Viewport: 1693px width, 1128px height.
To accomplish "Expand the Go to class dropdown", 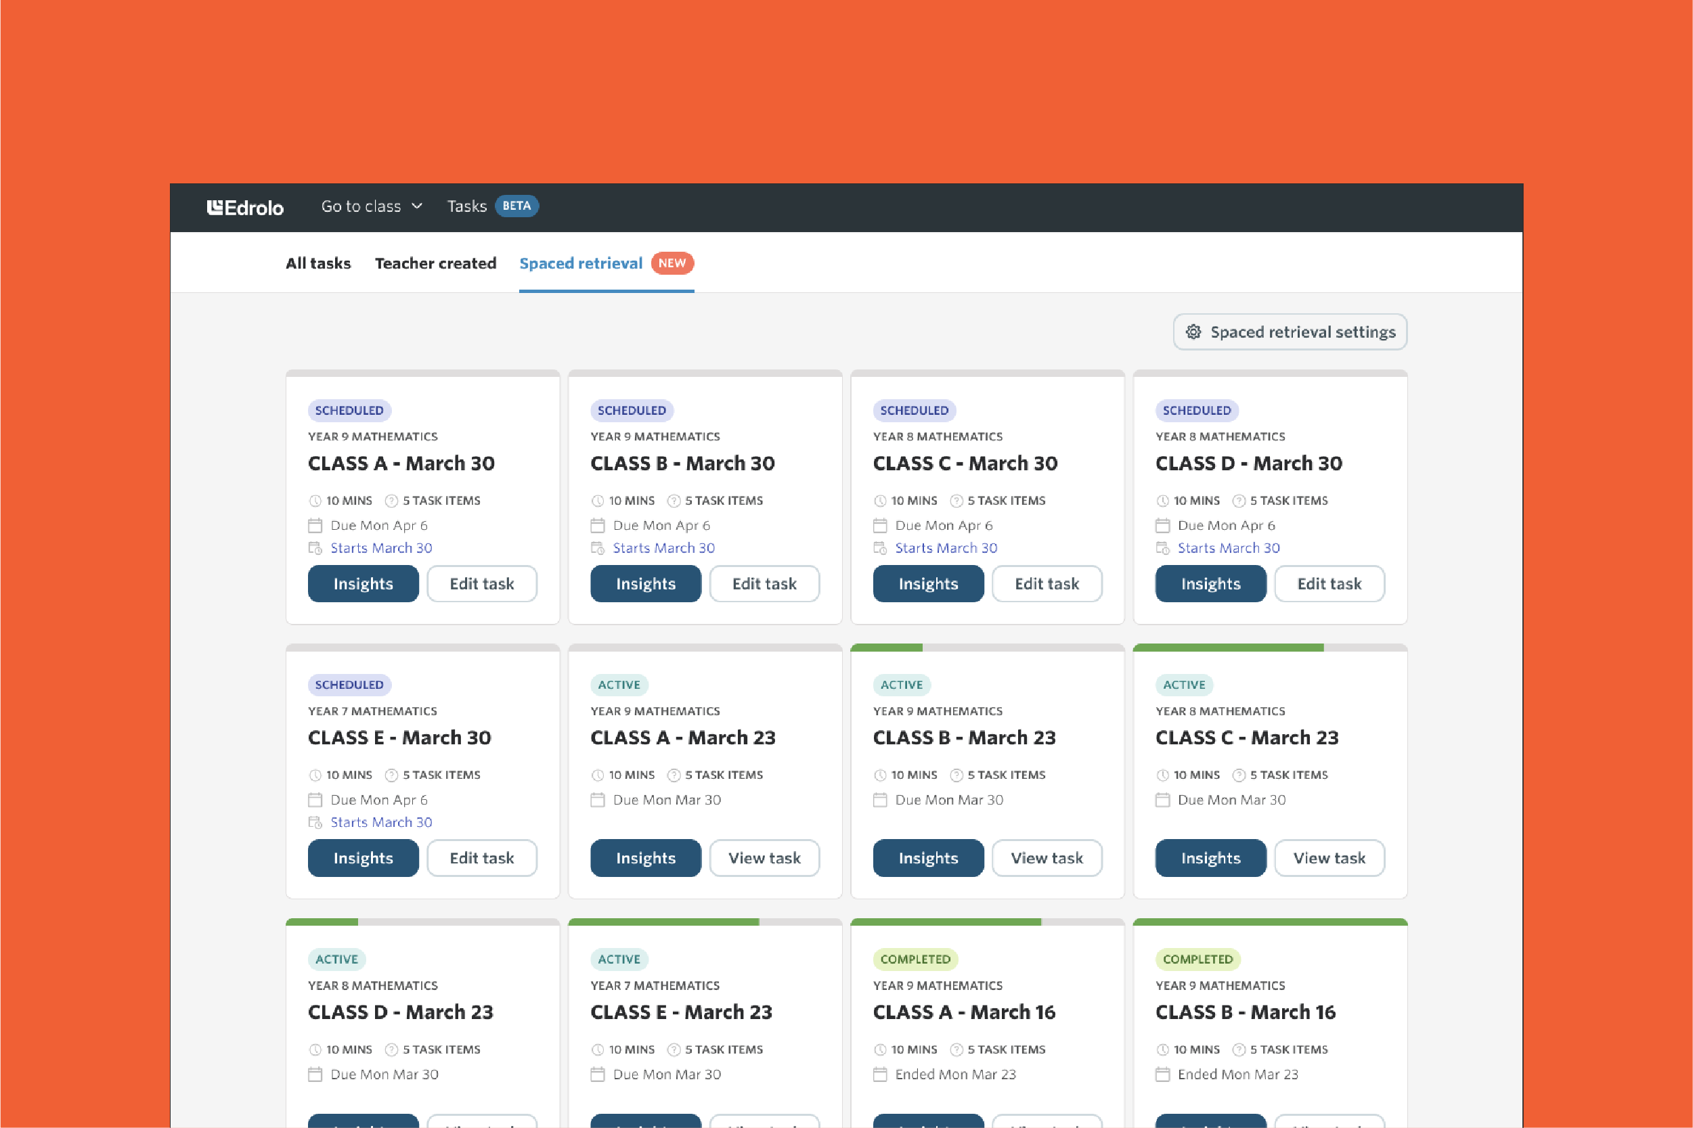I will click(361, 206).
